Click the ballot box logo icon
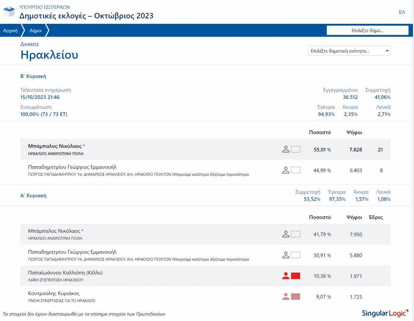414x321 pixels. (9, 12)
